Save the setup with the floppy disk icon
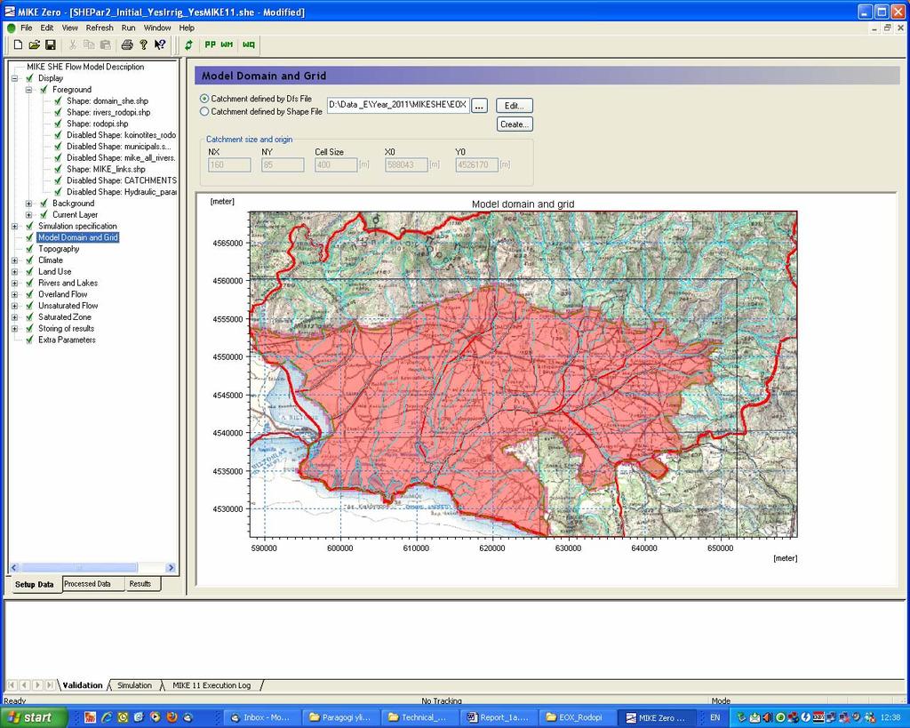The height and width of the screenshot is (728, 910). 51,44
